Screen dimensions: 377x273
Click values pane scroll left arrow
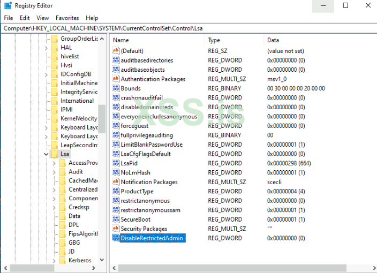114,268
